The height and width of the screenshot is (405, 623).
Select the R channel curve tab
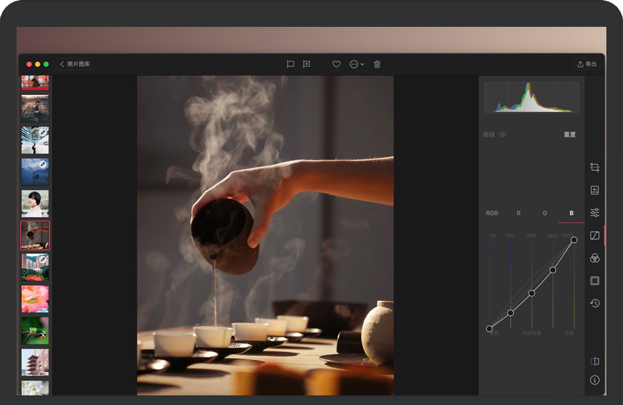(x=518, y=213)
